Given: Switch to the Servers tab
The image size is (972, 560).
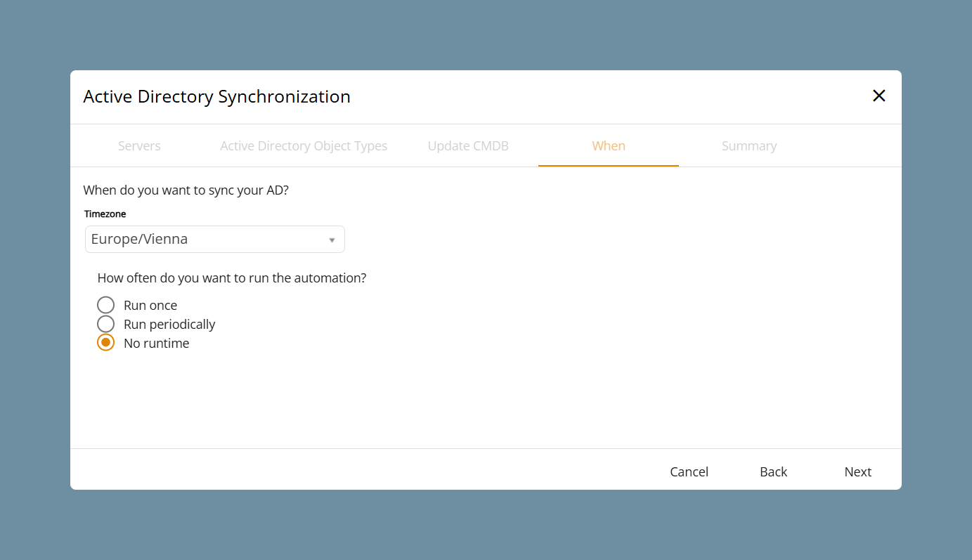Looking at the screenshot, I should click(139, 146).
